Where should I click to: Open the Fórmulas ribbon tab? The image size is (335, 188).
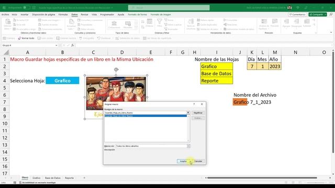tap(63, 15)
